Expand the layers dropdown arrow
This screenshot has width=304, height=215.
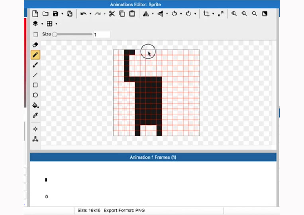(42, 24)
